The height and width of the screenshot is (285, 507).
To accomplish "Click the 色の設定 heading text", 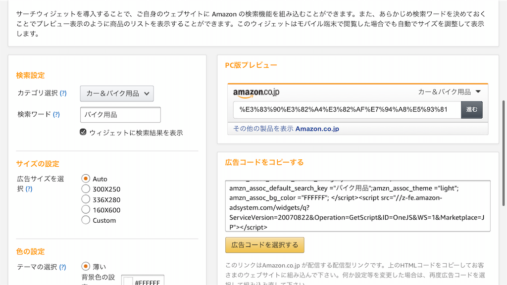I will click(x=30, y=251).
